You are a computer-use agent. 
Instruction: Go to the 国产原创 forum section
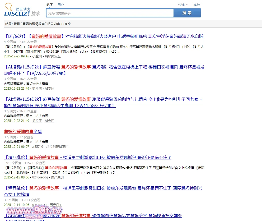(x=57, y=177)
